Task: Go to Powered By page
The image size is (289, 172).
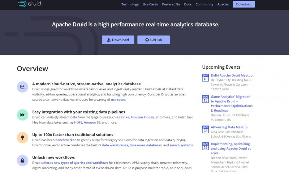Action: [x=171, y=4]
